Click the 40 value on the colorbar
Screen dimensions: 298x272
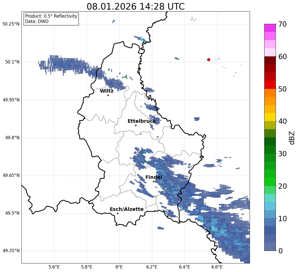point(282,121)
